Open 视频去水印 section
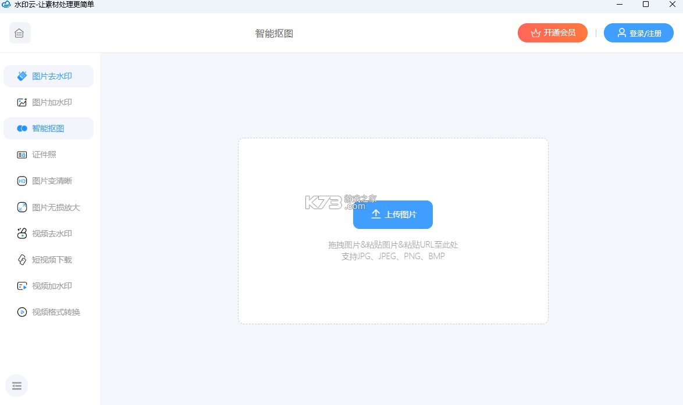683x405 pixels. pos(48,234)
